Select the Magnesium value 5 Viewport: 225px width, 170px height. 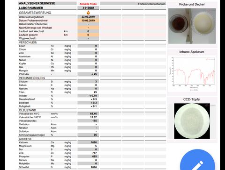point(96,146)
